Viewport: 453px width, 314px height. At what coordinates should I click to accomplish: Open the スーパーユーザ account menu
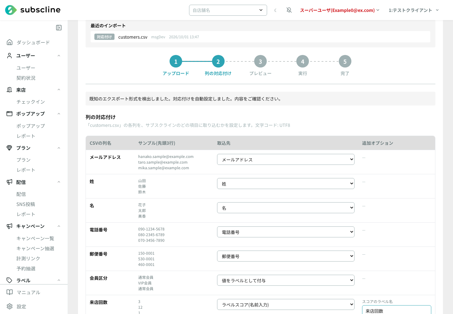(340, 10)
